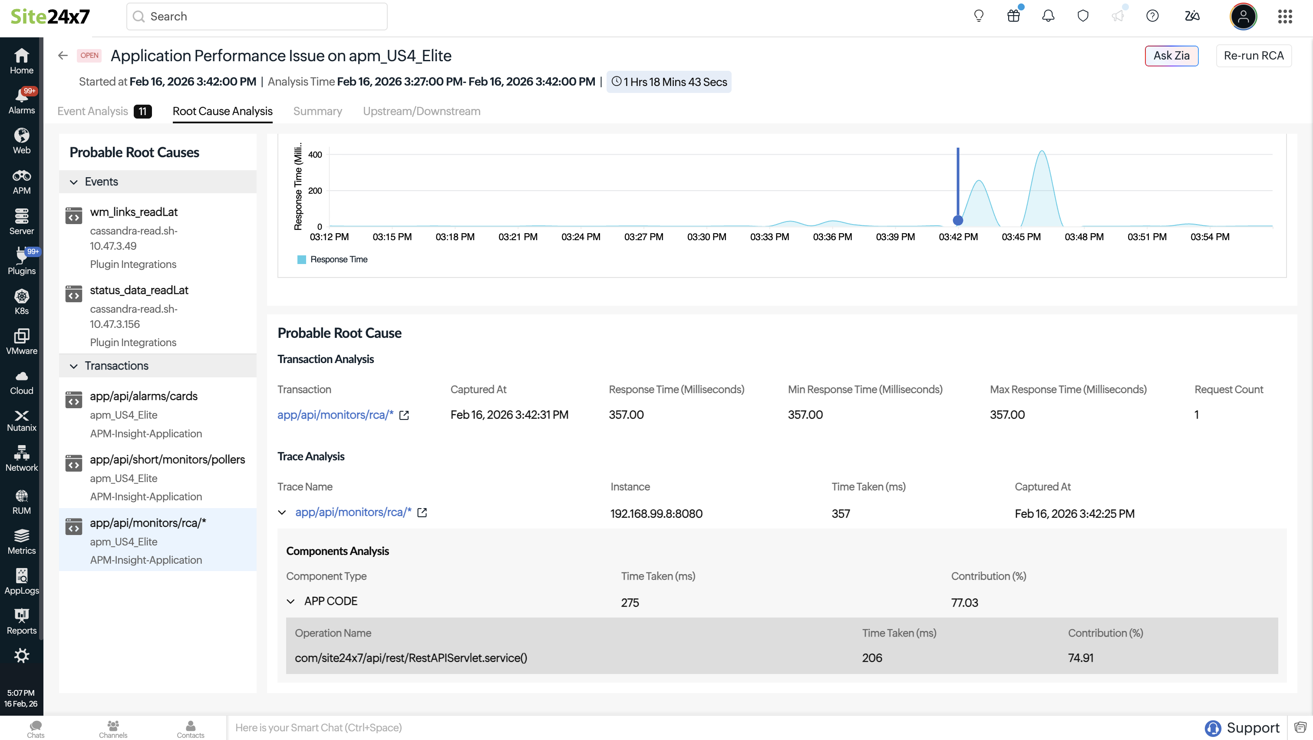The image size is (1313, 740).
Task: Open external link icon next to trace name
Action: 422,513
